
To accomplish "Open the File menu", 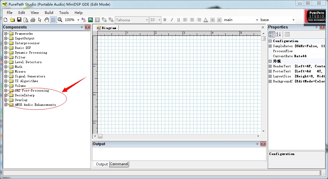I will (x=10, y=12).
